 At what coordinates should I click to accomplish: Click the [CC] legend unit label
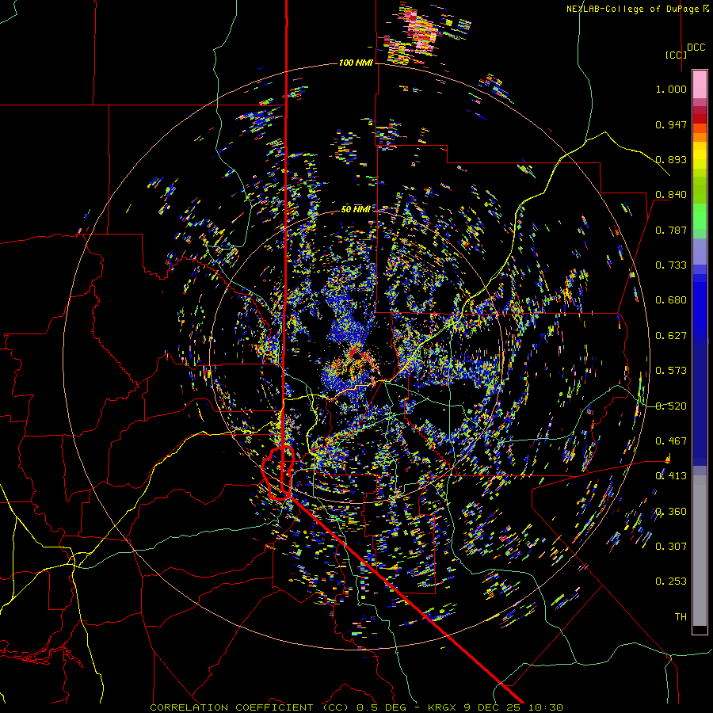(676, 55)
